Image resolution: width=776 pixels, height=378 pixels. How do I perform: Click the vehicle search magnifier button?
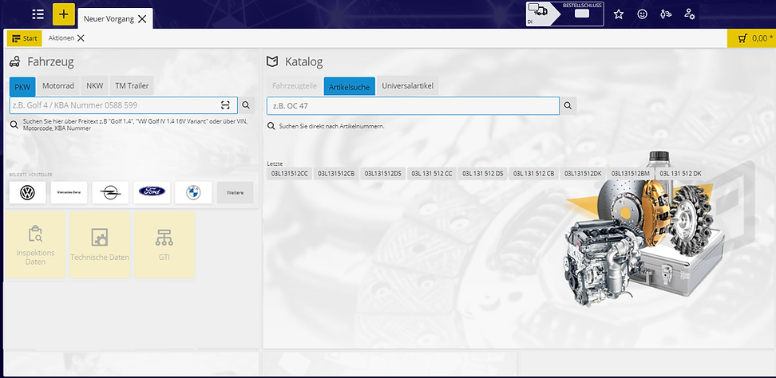247,104
